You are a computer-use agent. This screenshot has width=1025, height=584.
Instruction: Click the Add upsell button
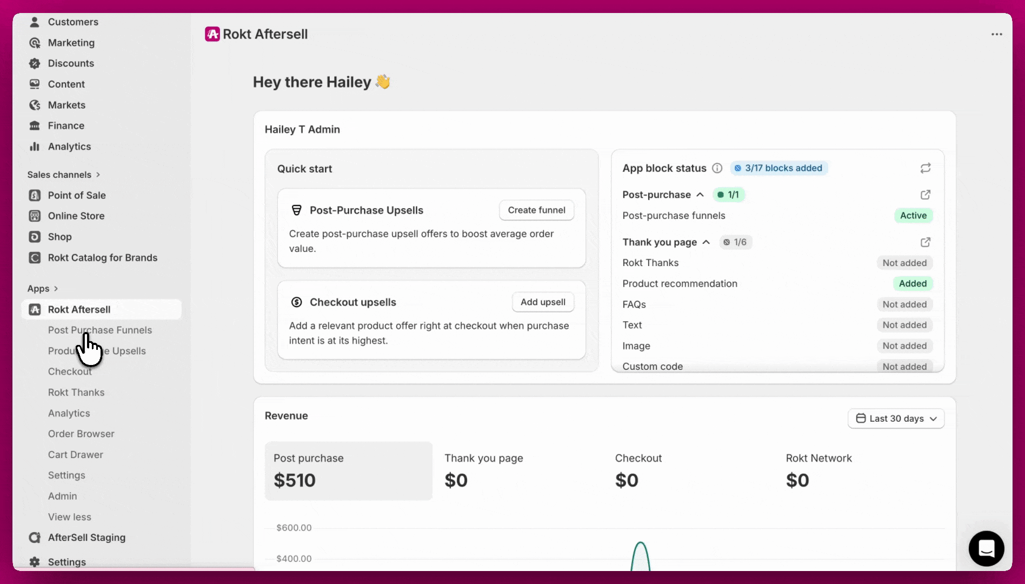(543, 302)
